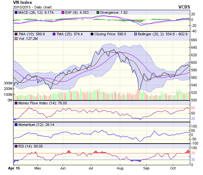Click the brown TMA (10) legend swatch

coord(16,34)
